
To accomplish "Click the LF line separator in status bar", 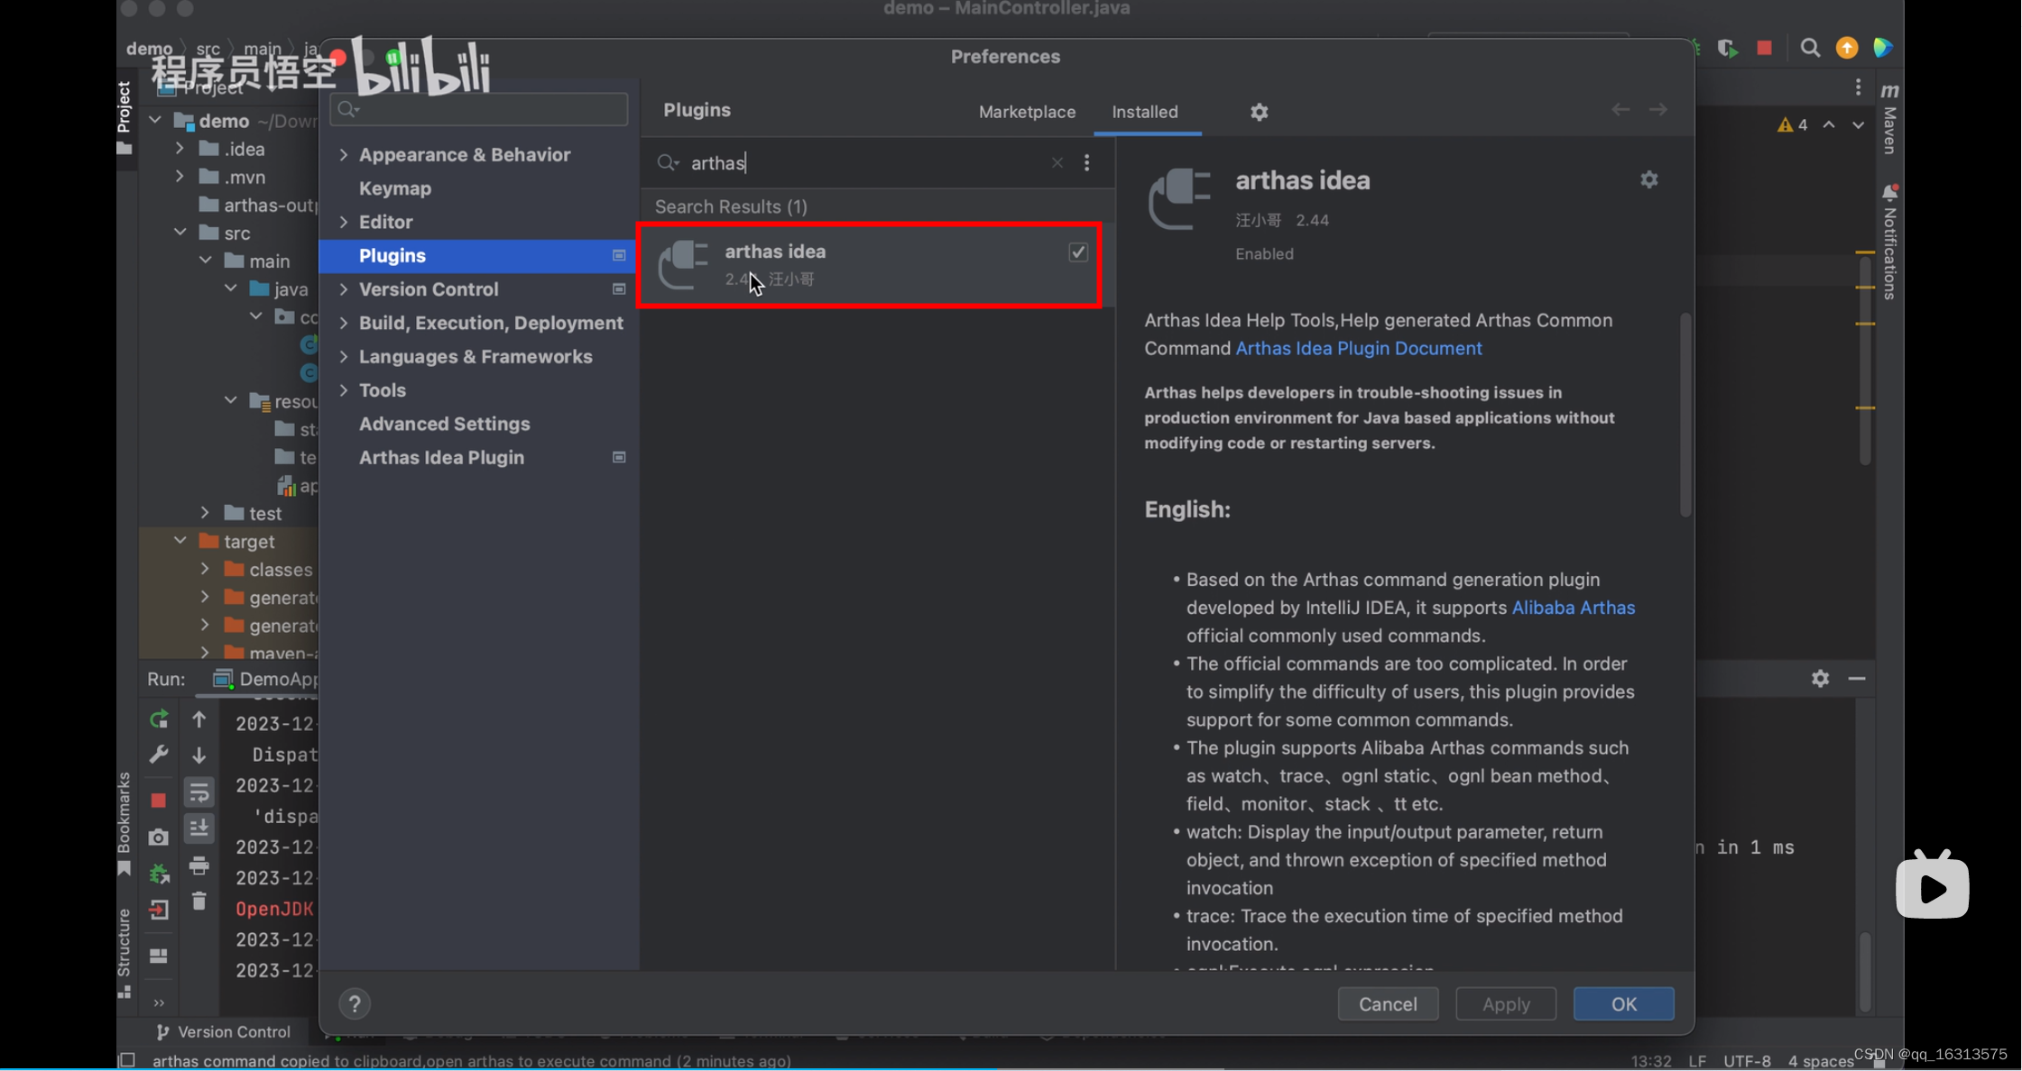I will pyautogui.click(x=1697, y=1060).
